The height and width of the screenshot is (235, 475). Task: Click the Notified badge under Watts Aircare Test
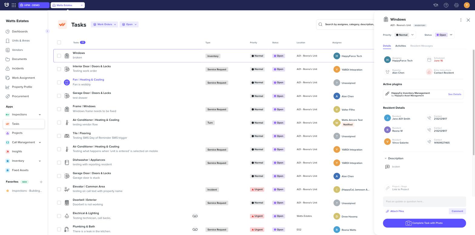tap(348, 124)
